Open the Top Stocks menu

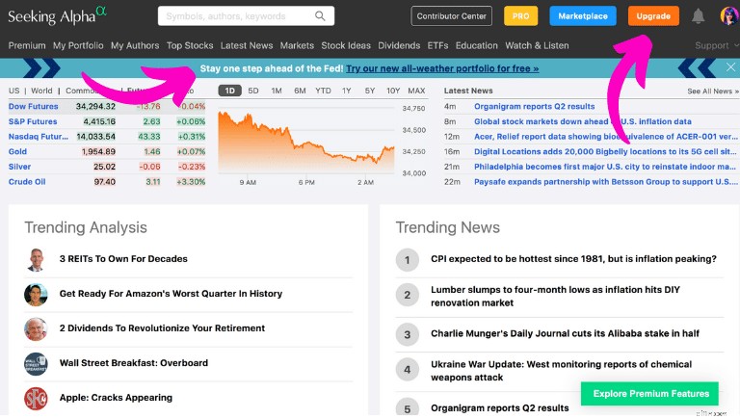pos(190,46)
